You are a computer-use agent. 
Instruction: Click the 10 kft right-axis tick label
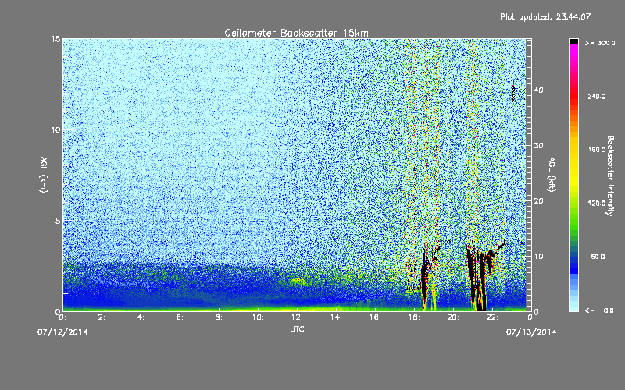538,257
